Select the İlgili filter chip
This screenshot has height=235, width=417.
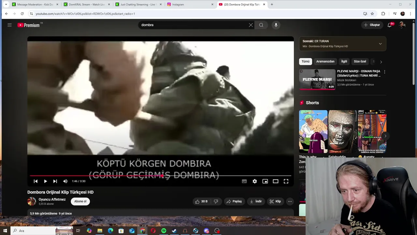coord(344,61)
